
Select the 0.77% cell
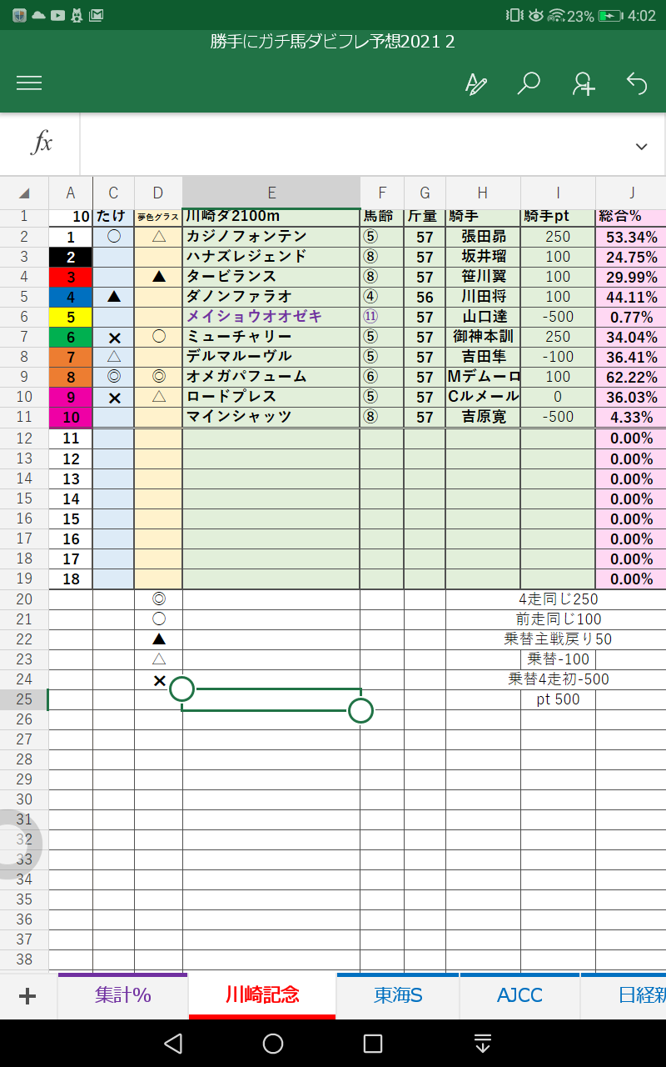coord(631,317)
